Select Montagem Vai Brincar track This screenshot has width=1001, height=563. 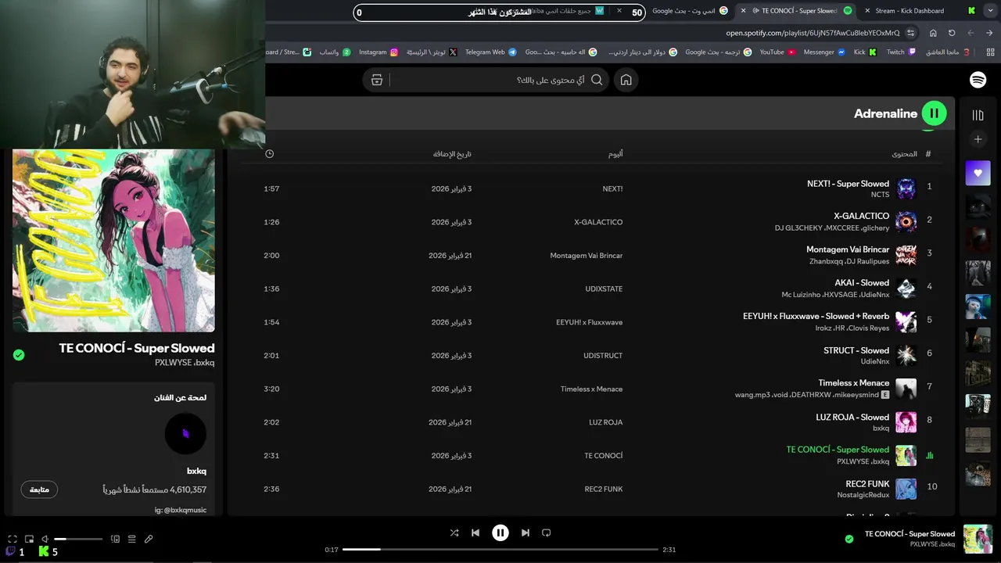tap(848, 249)
